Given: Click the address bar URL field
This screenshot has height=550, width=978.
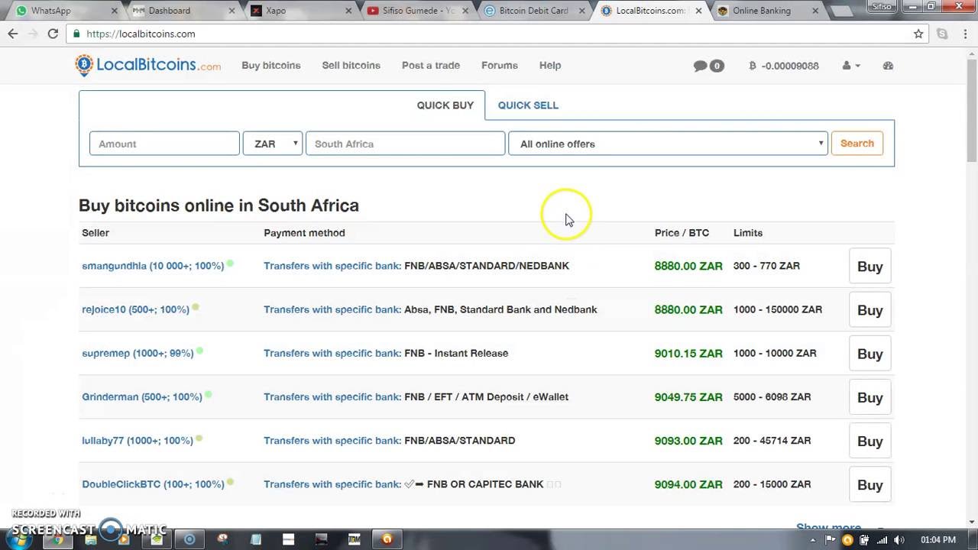Looking at the screenshot, I should pos(489,34).
